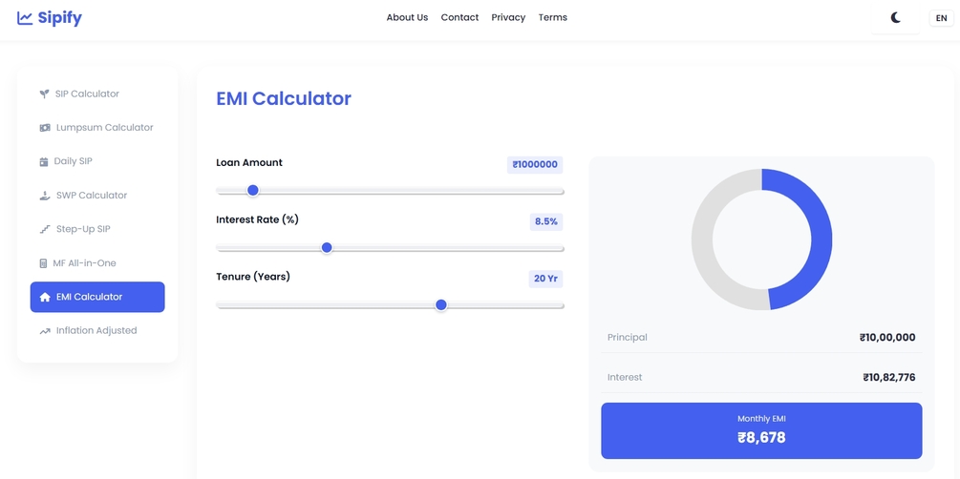Click the Monthly EMI result panel
This screenshot has height=479, width=960.
click(761, 430)
